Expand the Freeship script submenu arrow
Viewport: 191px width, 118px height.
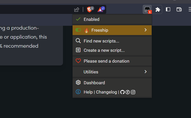(x=146, y=30)
